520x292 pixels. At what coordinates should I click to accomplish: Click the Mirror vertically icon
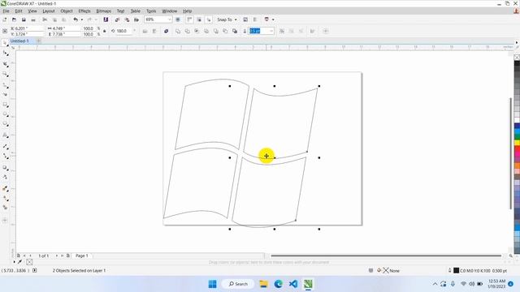(154, 31)
